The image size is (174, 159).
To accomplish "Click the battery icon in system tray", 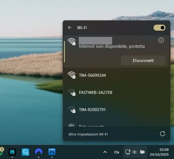I will (142, 152).
